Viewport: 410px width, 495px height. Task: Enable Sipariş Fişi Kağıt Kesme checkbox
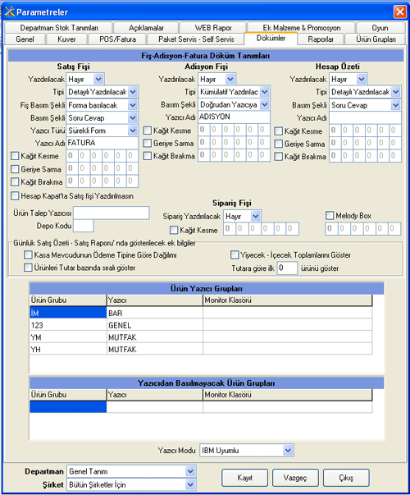click(x=174, y=230)
